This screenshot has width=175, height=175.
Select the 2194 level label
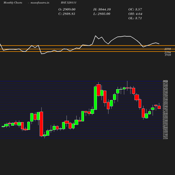[168, 52]
